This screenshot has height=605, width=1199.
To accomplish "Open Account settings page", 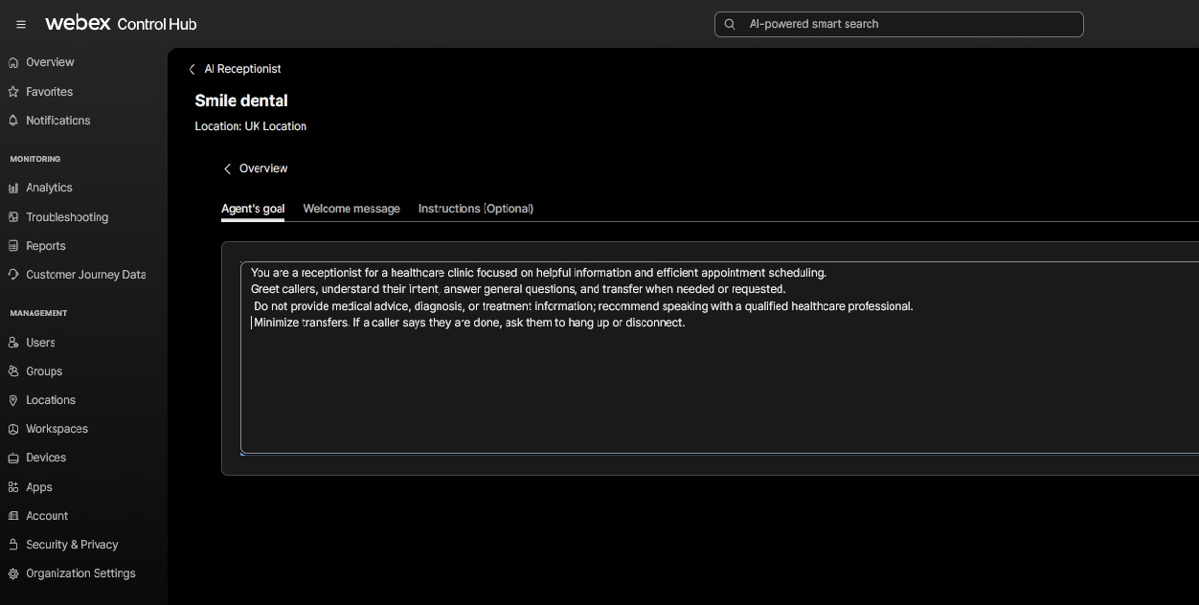I will (x=47, y=516).
